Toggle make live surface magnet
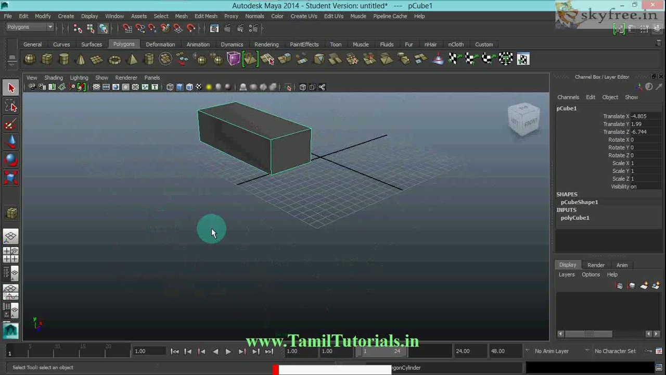Image resolution: width=666 pixels, height=375 pixels. [x=191, y=28]
